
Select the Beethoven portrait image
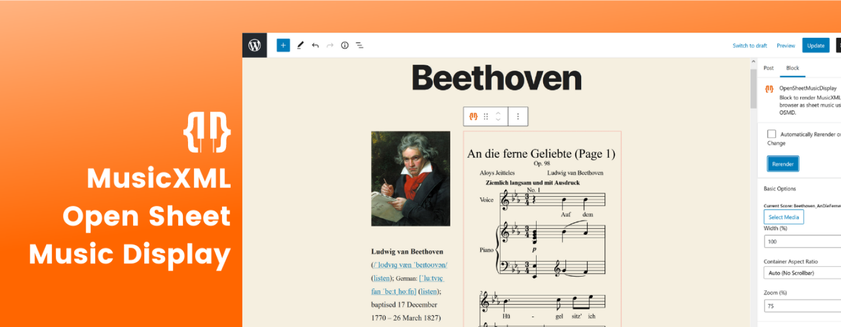pos(411,179)
